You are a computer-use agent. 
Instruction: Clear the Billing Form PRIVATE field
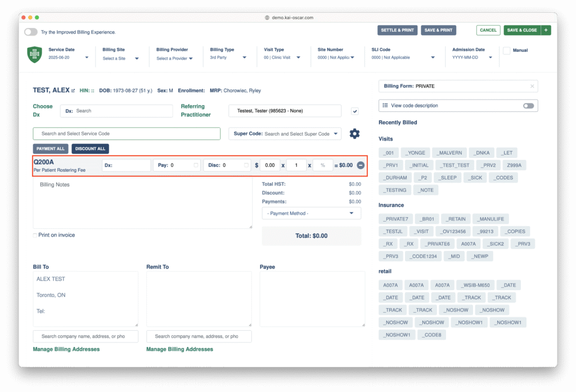click(x=532, y=86)
